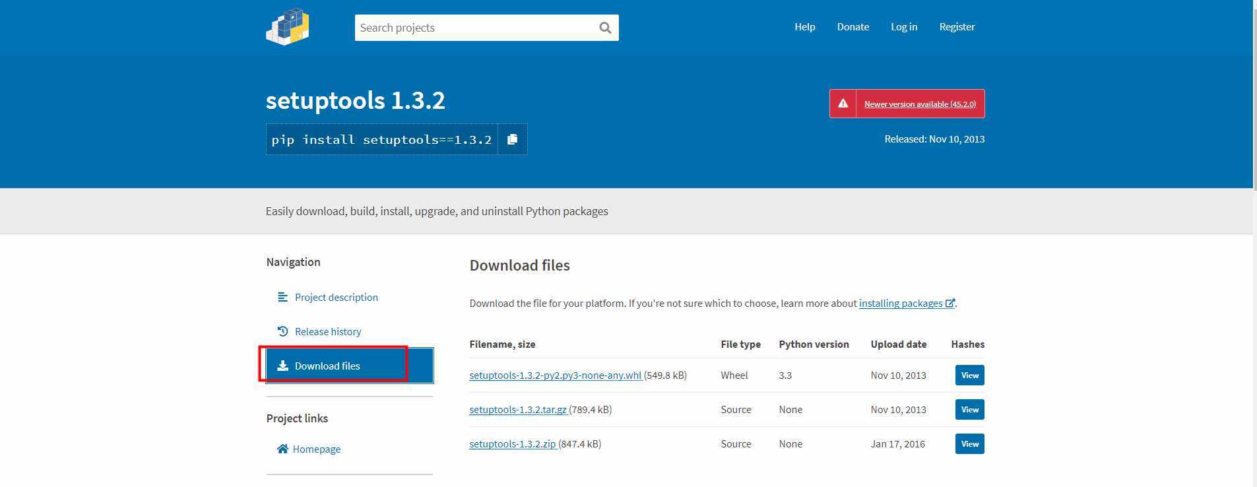The width and height of the screenshot is (1257, 487).
Task: Click the File type column header
Action: click(x=740, y=344)
